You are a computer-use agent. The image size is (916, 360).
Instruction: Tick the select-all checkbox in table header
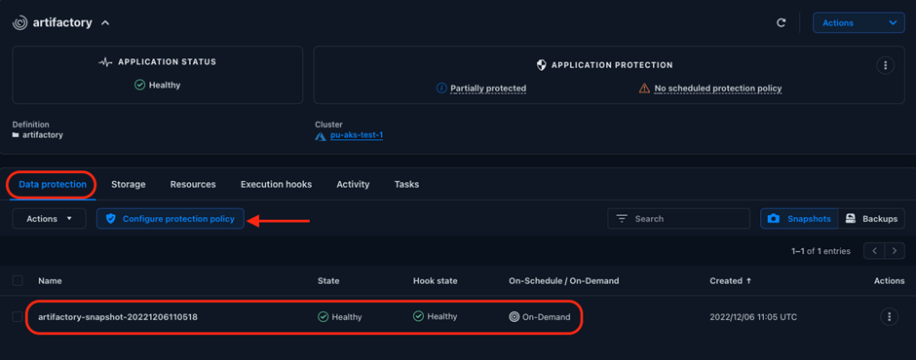pos(18,280)
